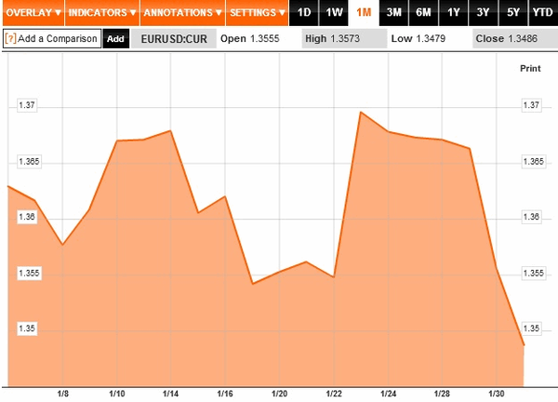
Task: Click the left 1.355 axis label
Action: (29, 273)
